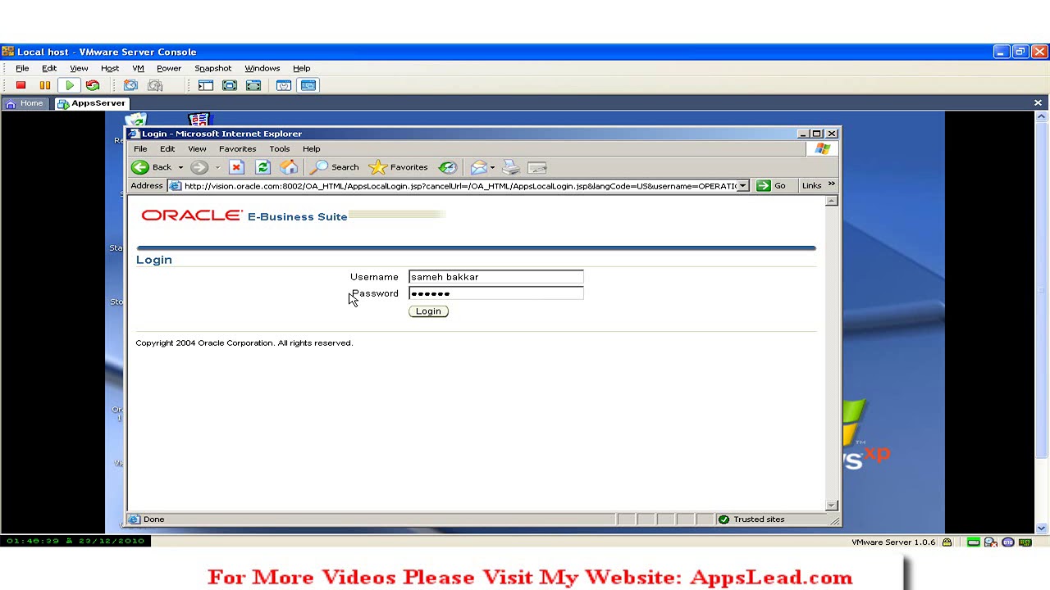Screen dimensions: 1050x590
Task: Open the VMware Help menu
Action: pyautogui.click(x=301, y=68)
